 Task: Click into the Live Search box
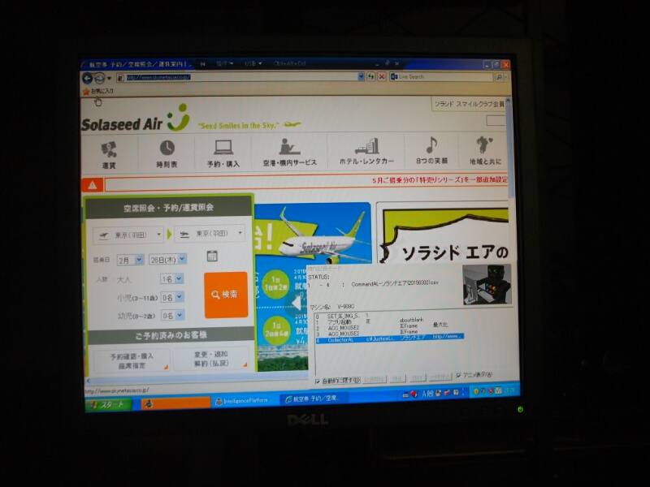click(441, 76)
